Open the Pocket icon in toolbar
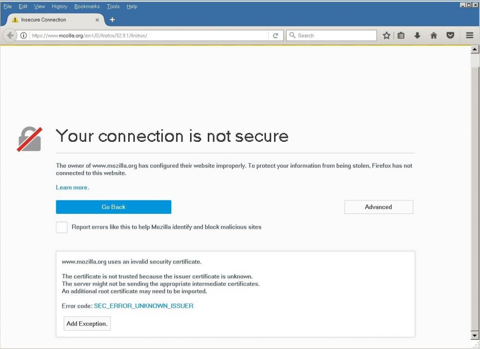Screen dimensions: 480x349 coord(450,36)
